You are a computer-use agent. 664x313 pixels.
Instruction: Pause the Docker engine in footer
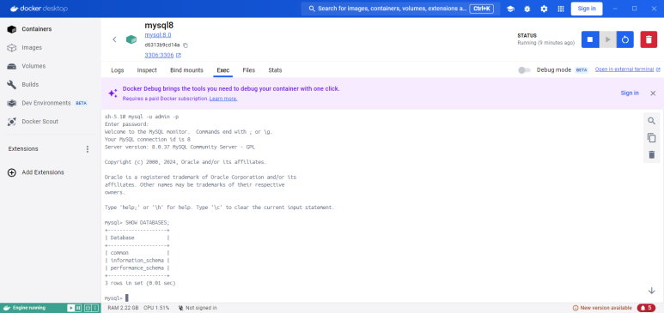tap(78, 308)
